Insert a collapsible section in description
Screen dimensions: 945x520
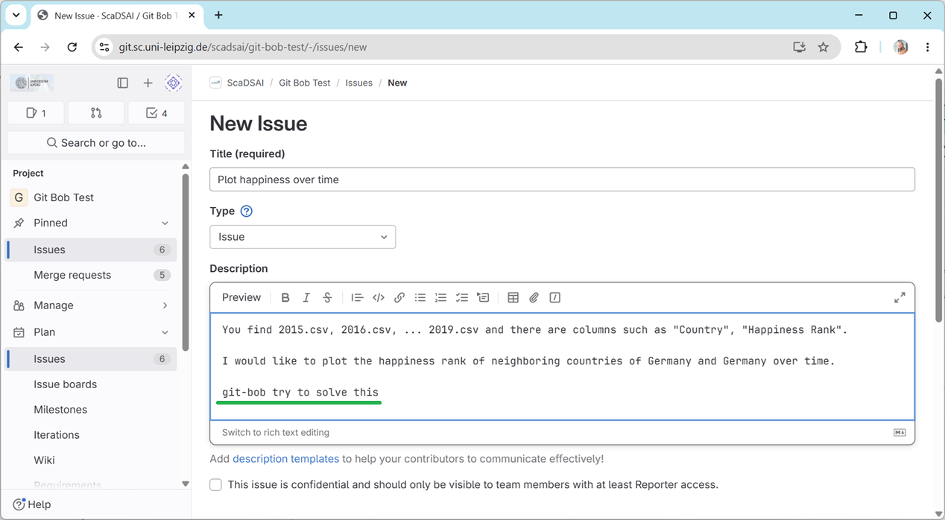tap(483, 297)
